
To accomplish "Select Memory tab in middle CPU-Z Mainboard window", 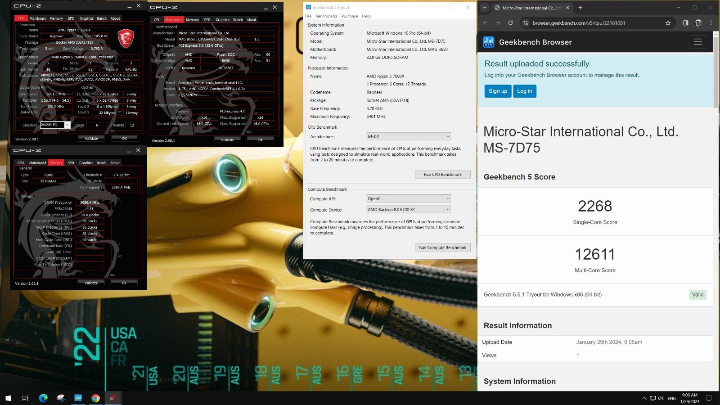I will [192, 20].
